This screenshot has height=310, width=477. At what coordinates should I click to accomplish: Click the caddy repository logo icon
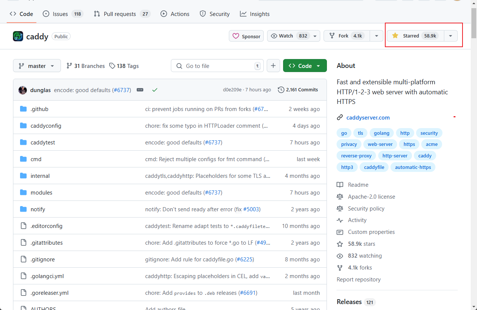coord(18,36)
